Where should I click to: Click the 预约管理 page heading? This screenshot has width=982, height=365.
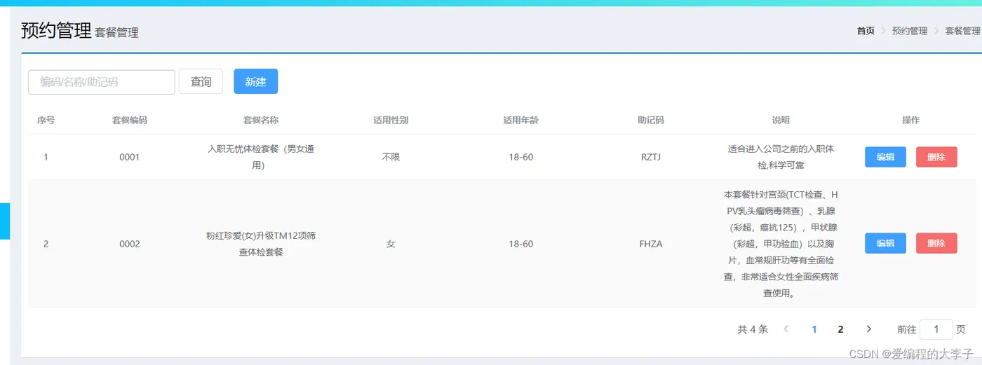[x=56, y=30]
